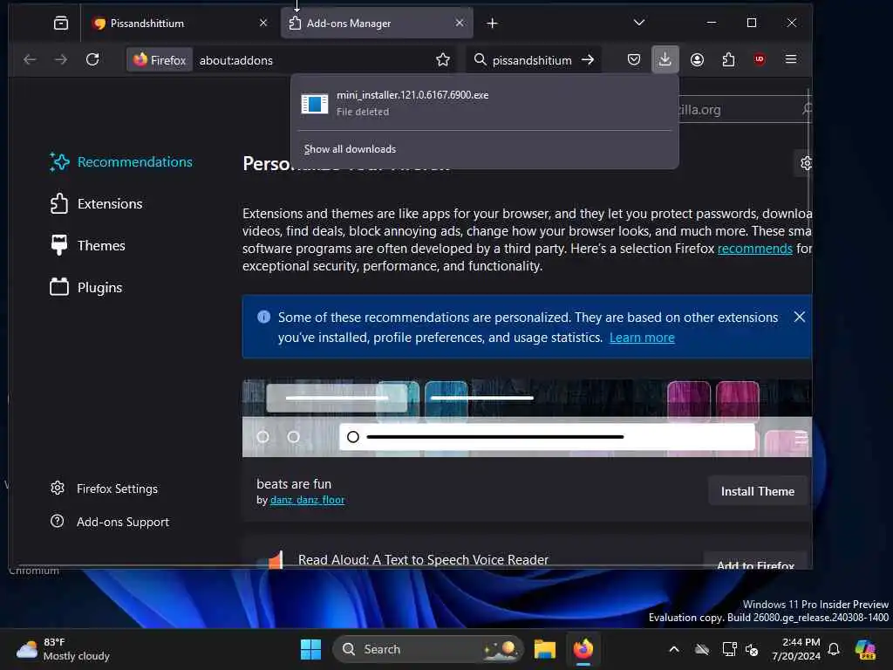Screen dimensions: 893x670
Task: Open weather widget showing 83°F
Action: click(63, 649)
